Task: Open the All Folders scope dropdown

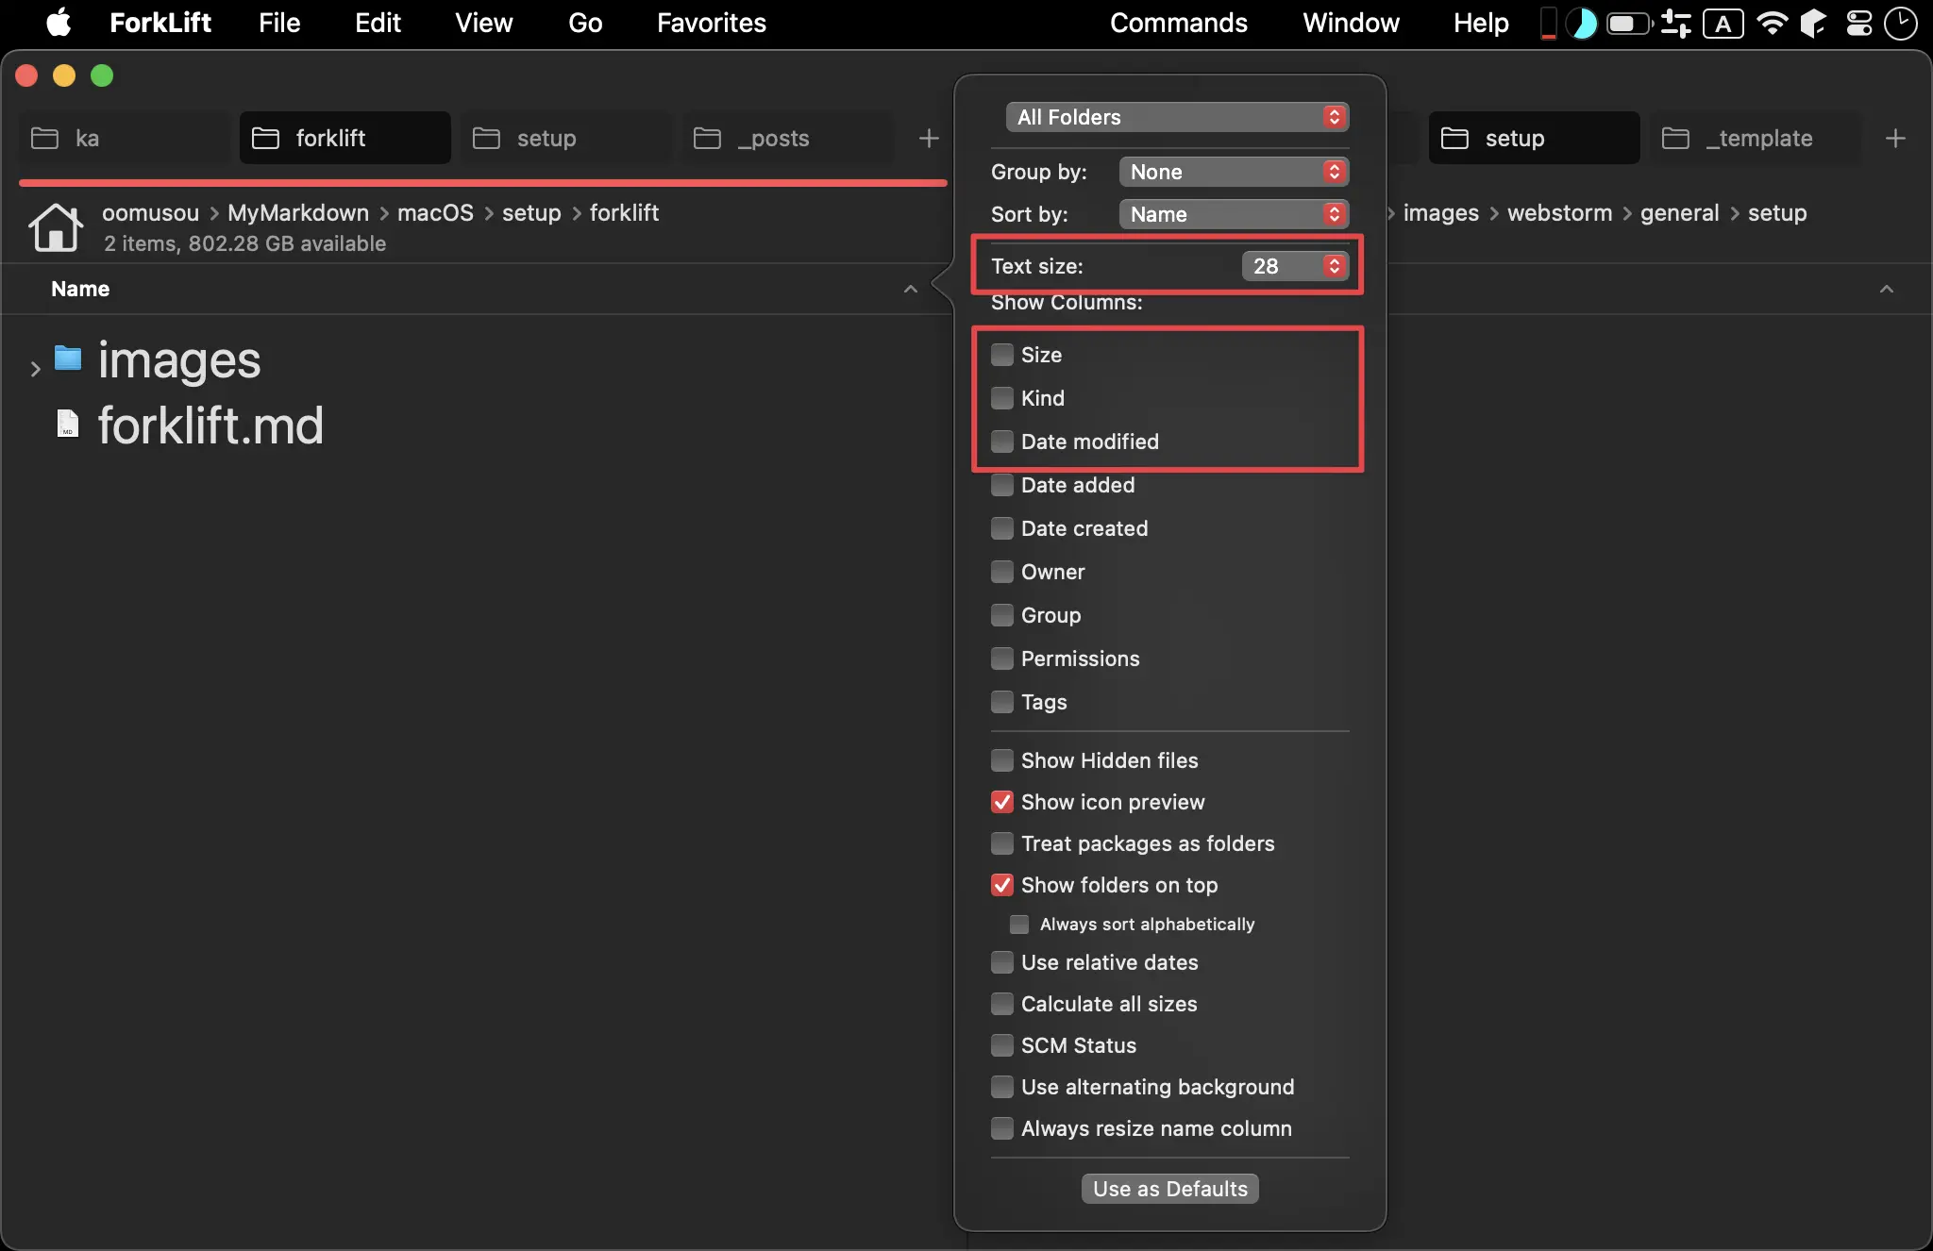Action: [x=1177, y=117]
